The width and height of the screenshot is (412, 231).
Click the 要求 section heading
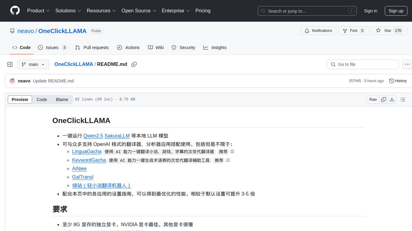[x=60, y=209]
